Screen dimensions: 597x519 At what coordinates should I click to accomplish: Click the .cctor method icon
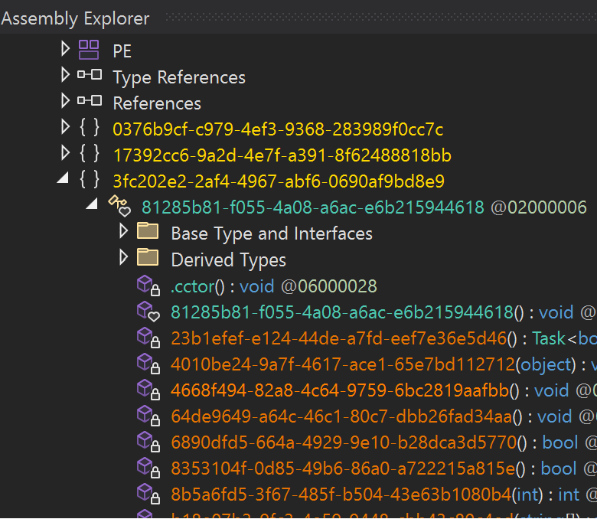point(148,286)
